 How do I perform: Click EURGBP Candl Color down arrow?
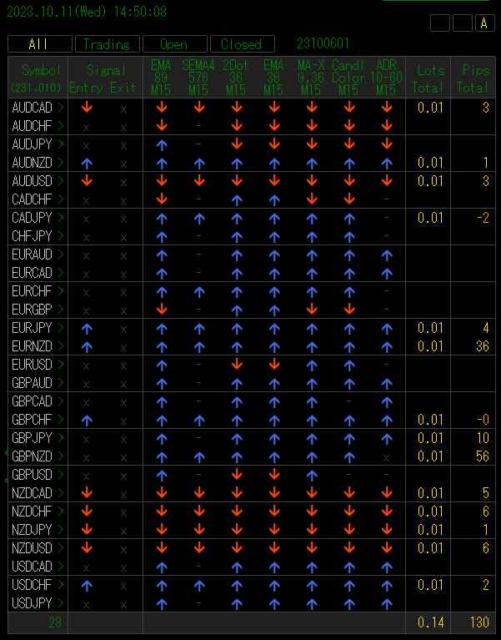(349, 310)
